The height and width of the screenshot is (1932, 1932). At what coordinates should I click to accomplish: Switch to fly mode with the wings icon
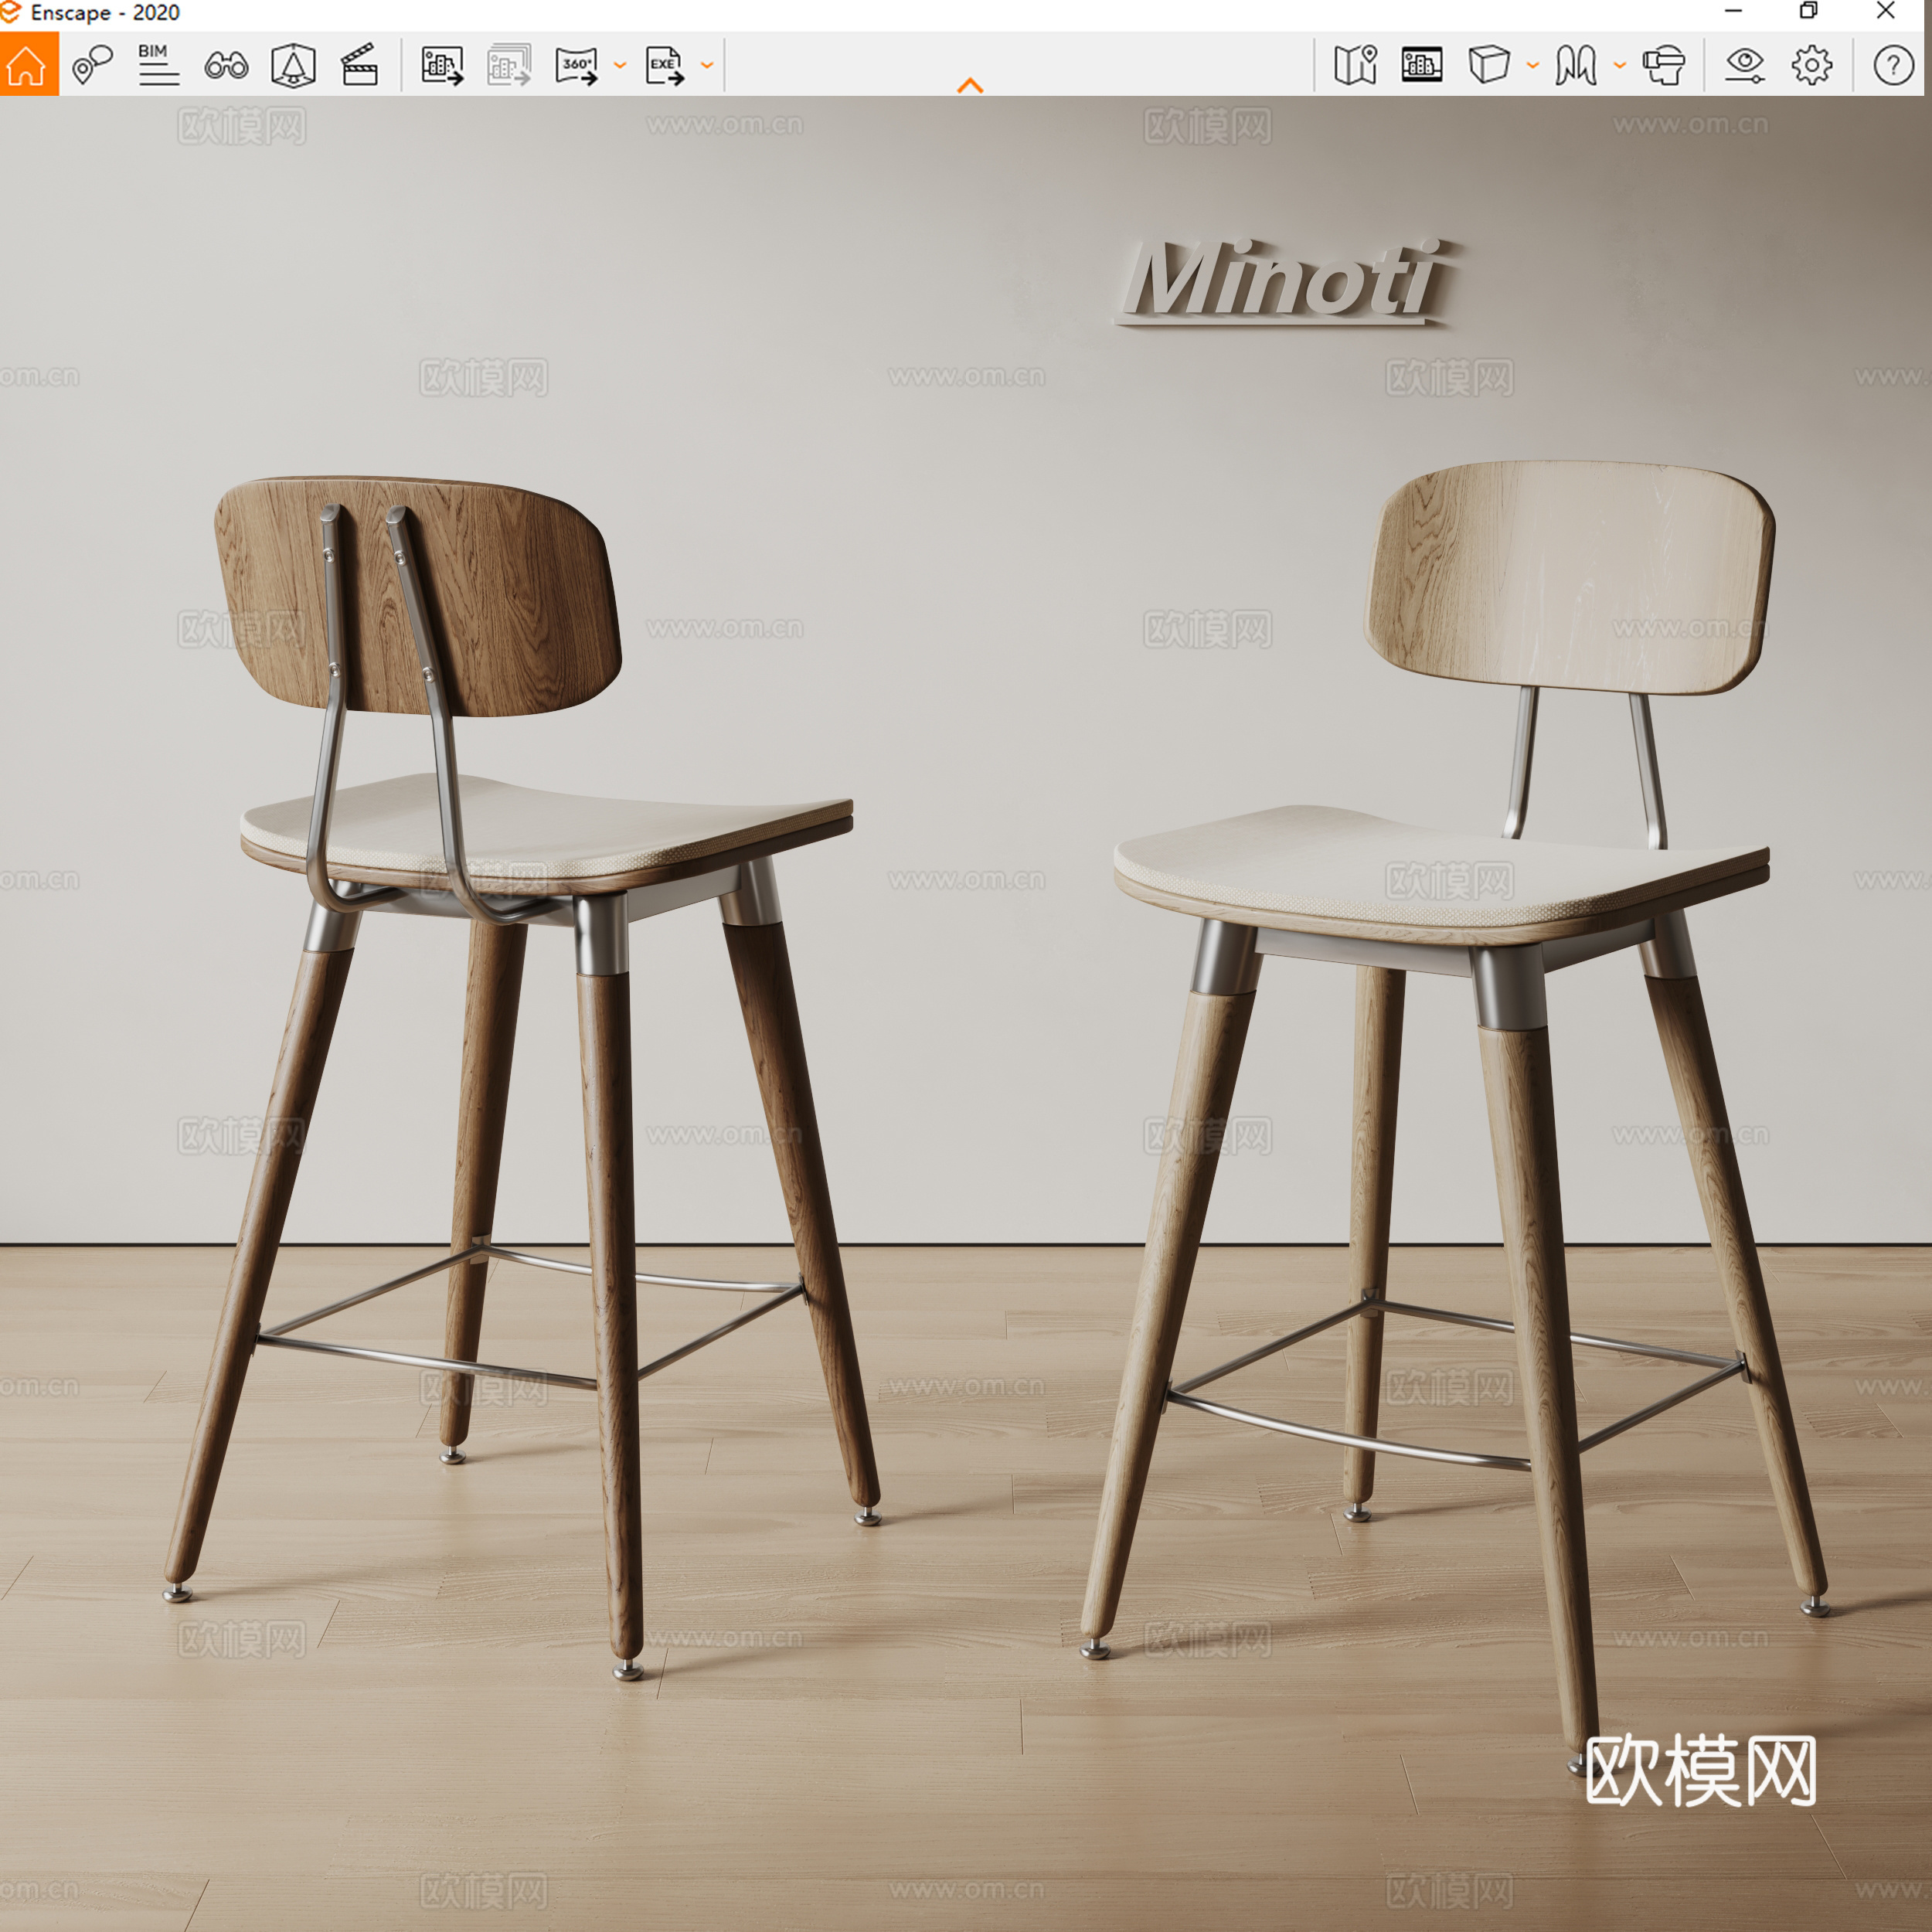[x=1574, y=66]
